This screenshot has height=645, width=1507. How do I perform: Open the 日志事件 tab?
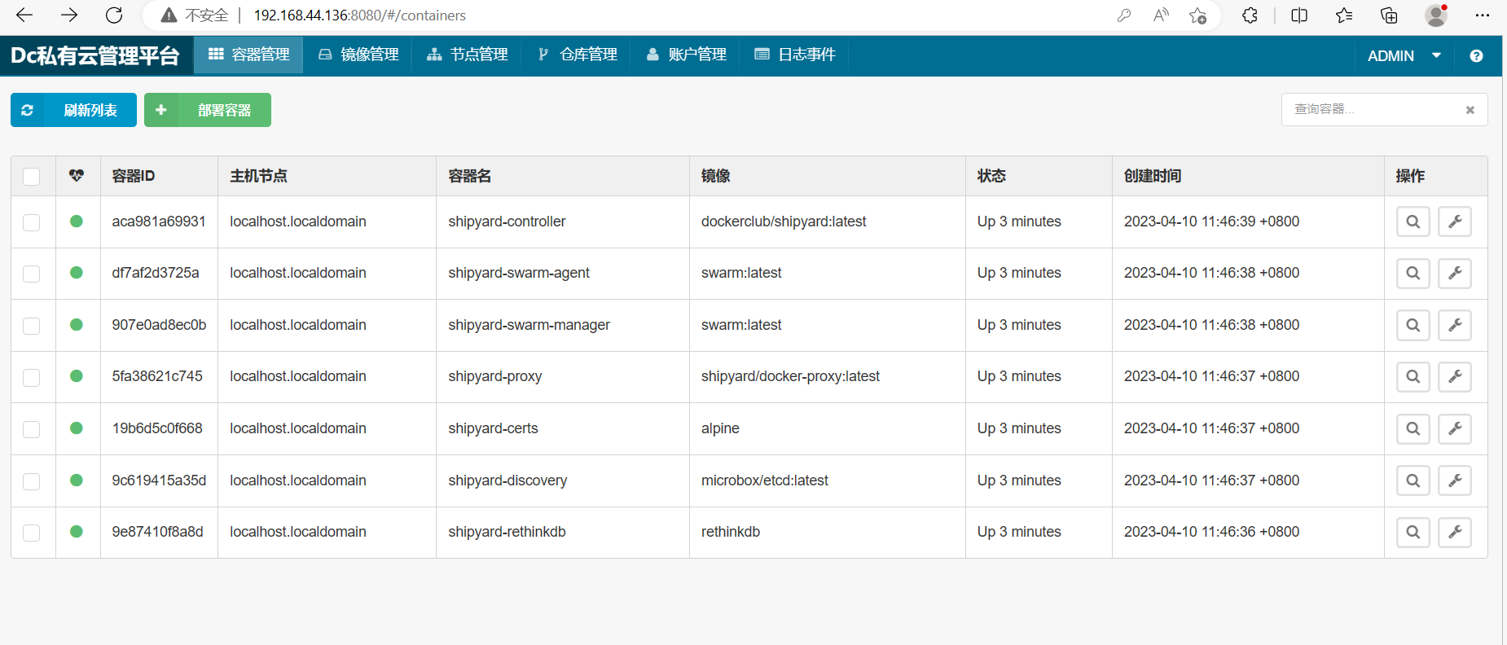pos(795,55)
